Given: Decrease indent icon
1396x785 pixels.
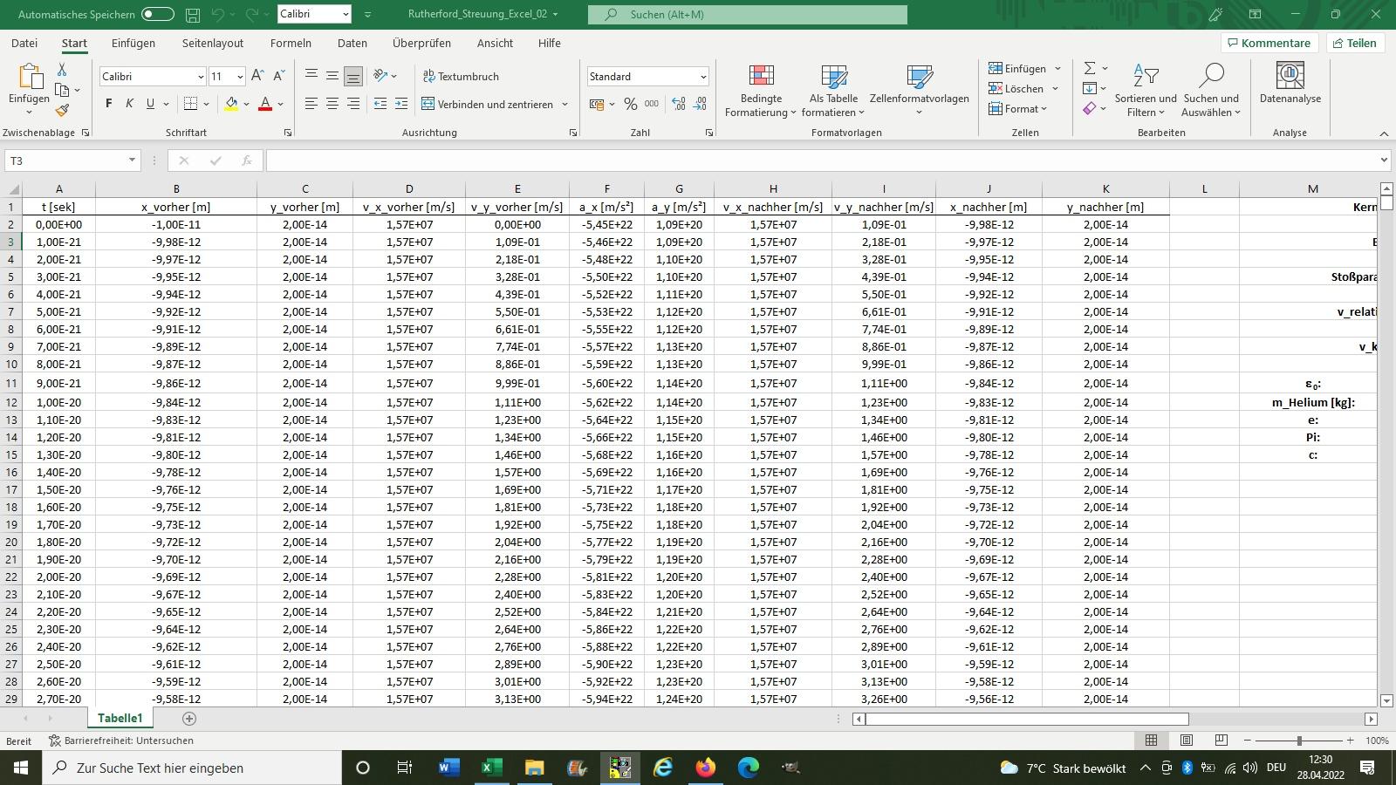Looking at the screenshot, I should (380, 104).
